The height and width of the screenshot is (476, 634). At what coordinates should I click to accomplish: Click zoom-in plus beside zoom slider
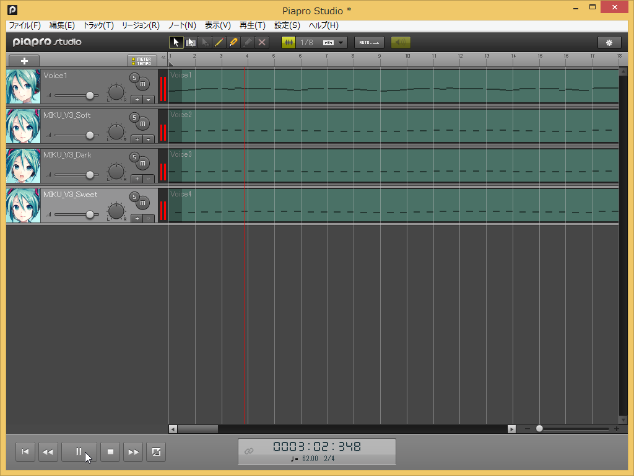coord(616,429)
